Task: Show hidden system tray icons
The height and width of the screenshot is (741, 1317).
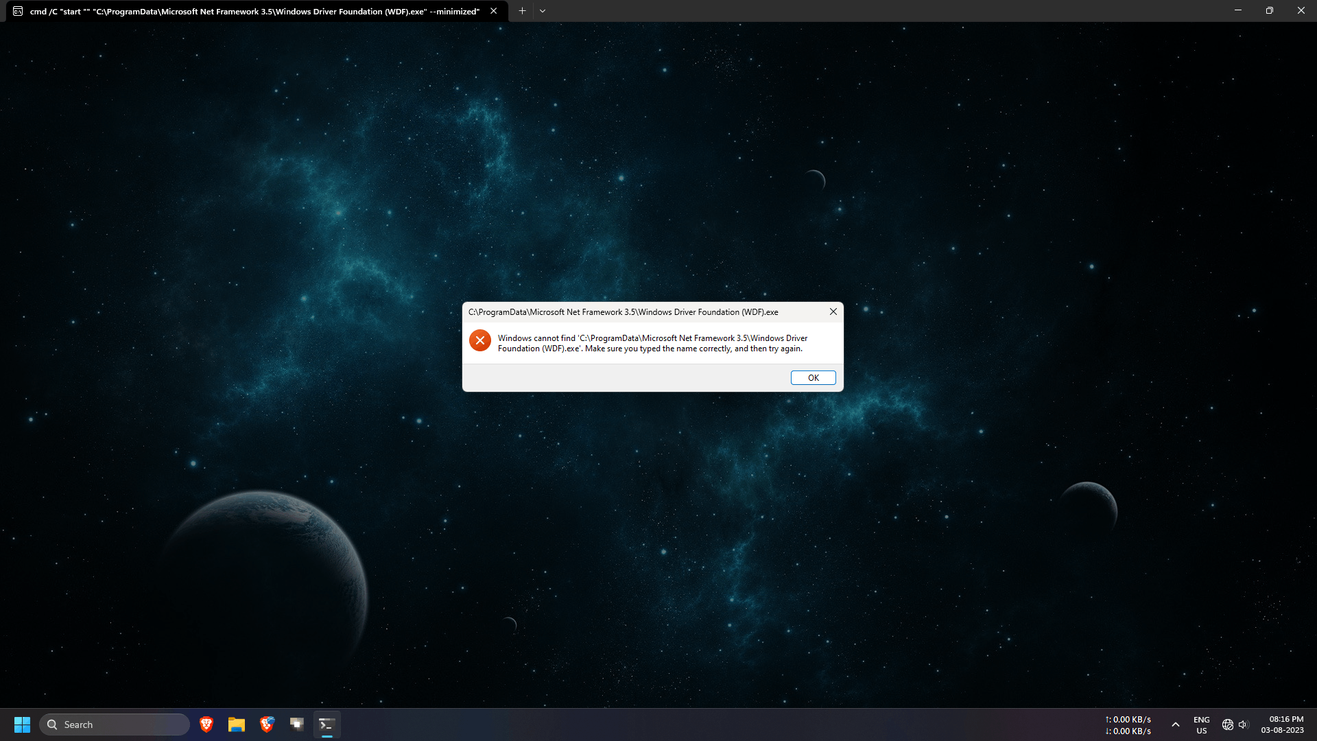Action: tap(1175, 725)
